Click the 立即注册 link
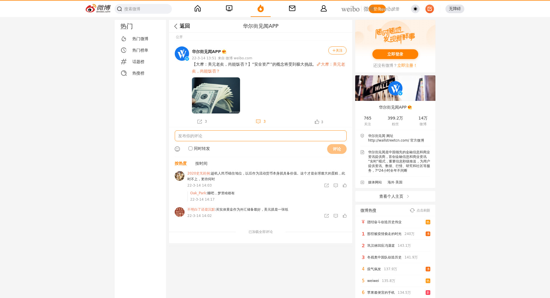 407,66
